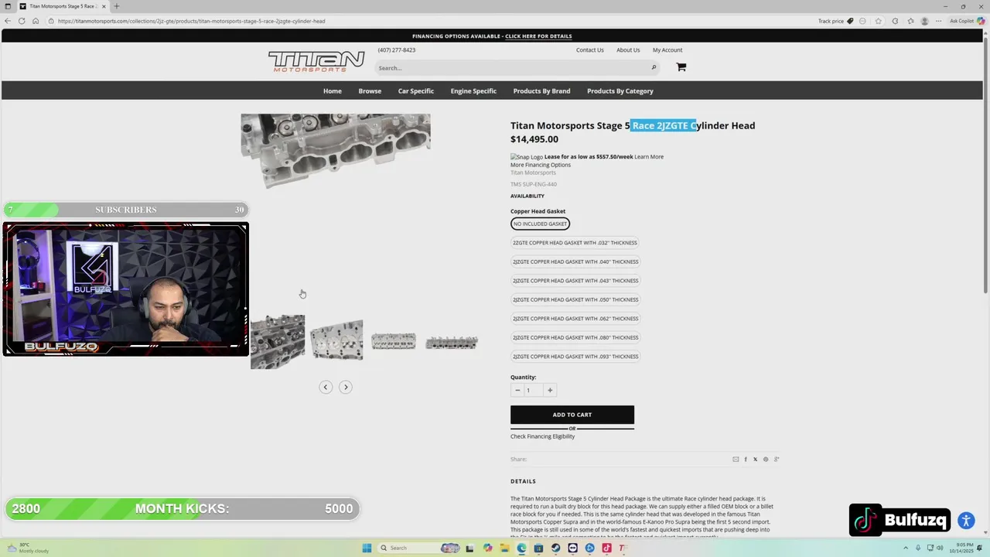Screen dimensions: 990x557
Task: Open the My Account link
Action: point(667,50)
